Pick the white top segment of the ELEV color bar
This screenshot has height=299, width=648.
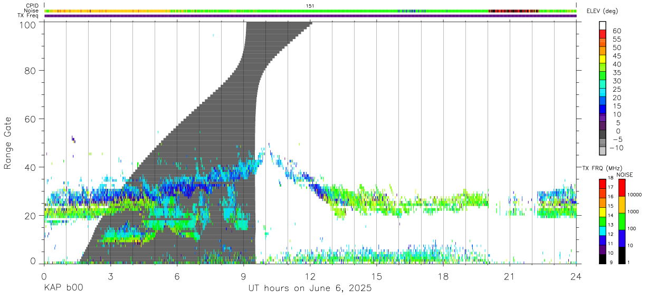pyautogui.click(x=603, y=26)
